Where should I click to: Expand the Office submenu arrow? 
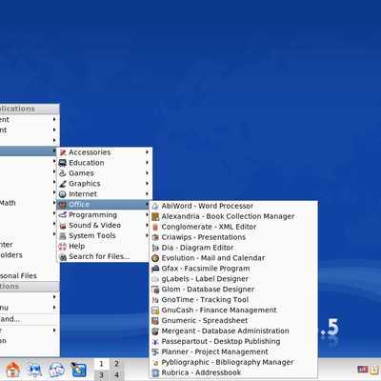148,204
